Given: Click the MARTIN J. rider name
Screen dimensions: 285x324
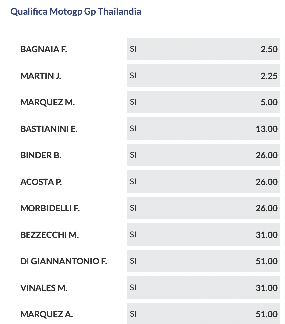Looking at the screenshot, I should coord(40,76).
